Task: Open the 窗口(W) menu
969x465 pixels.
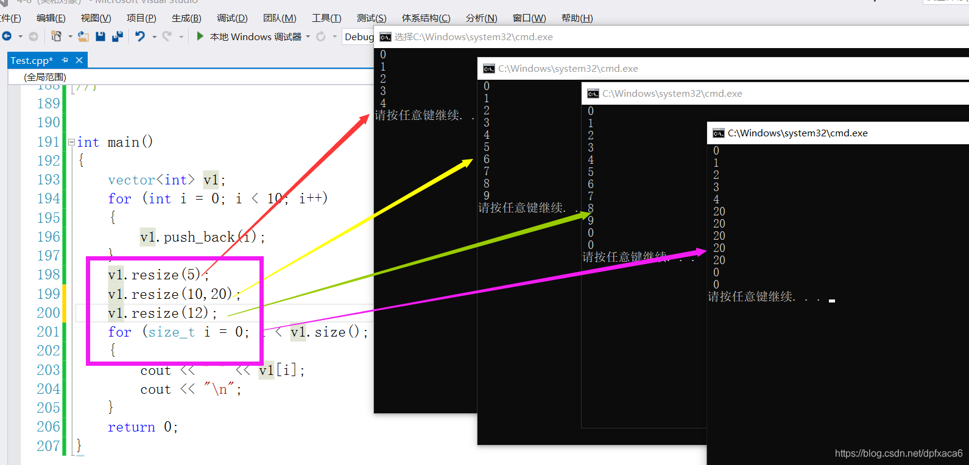Action: pos(529,18)
